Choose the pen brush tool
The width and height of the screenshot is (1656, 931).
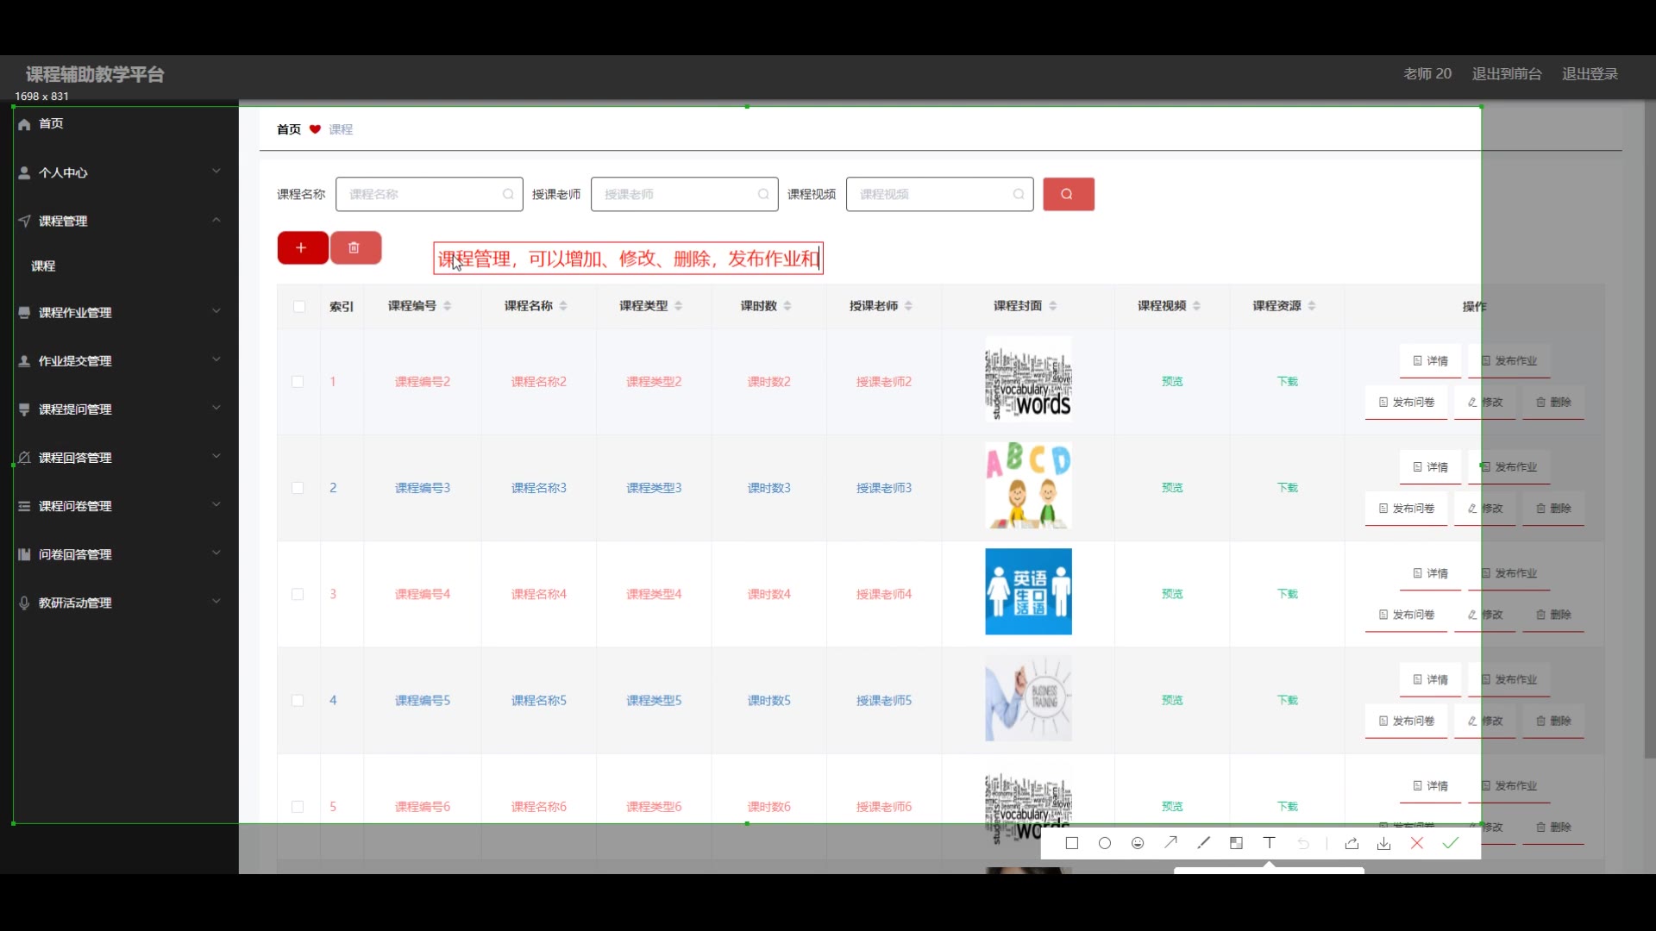point(1203,843)
